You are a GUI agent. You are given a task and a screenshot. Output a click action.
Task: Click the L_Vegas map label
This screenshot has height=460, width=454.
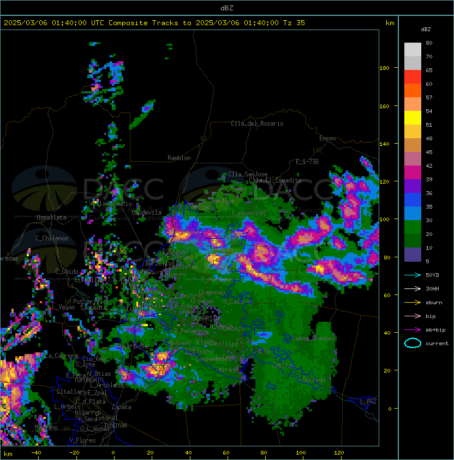coord(63,307)
